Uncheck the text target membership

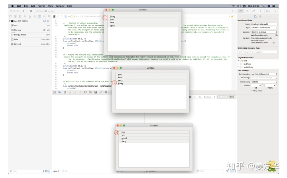pos(238,61)
